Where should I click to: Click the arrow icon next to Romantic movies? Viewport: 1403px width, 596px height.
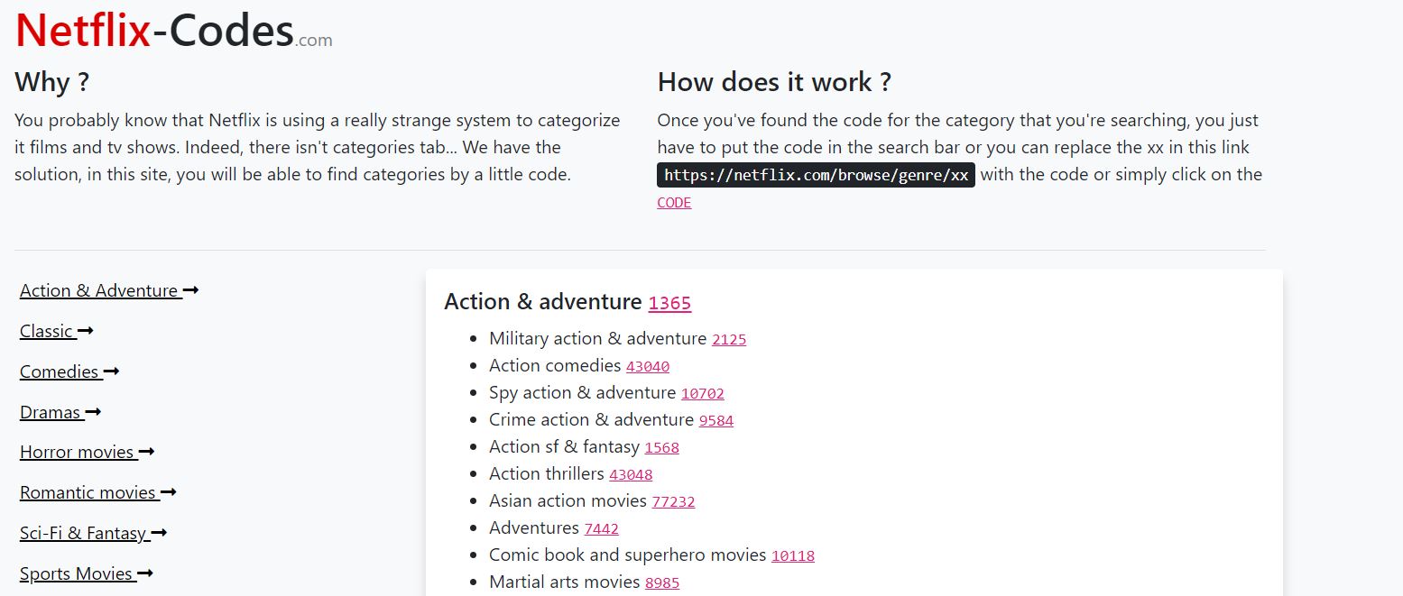(x=168, y=492)
